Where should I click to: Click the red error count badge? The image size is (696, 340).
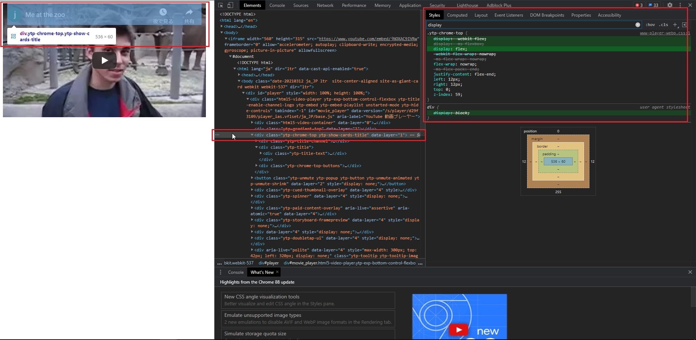tap(639, 5)
